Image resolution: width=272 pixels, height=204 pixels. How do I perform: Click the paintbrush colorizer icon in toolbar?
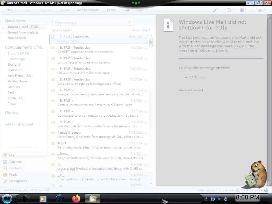[x=215, y=10]
